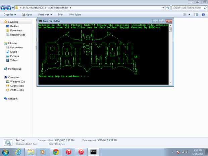Open the view options dropdown arrow
208x156 pixels.
point(189,14)
